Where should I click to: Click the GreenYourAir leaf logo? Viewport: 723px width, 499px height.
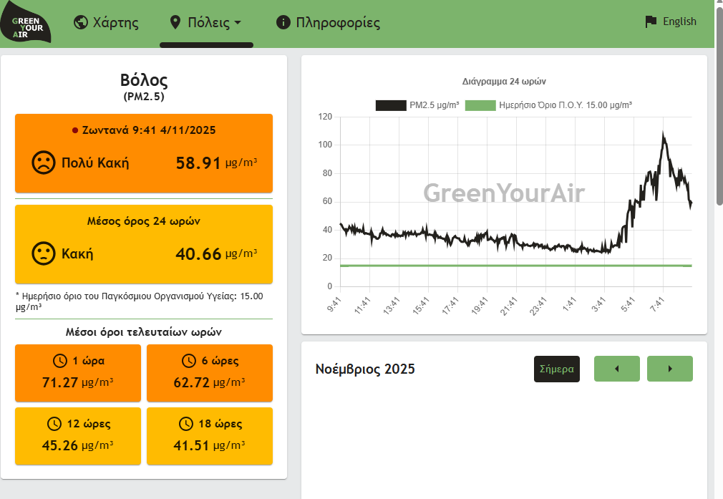[26, 23]
